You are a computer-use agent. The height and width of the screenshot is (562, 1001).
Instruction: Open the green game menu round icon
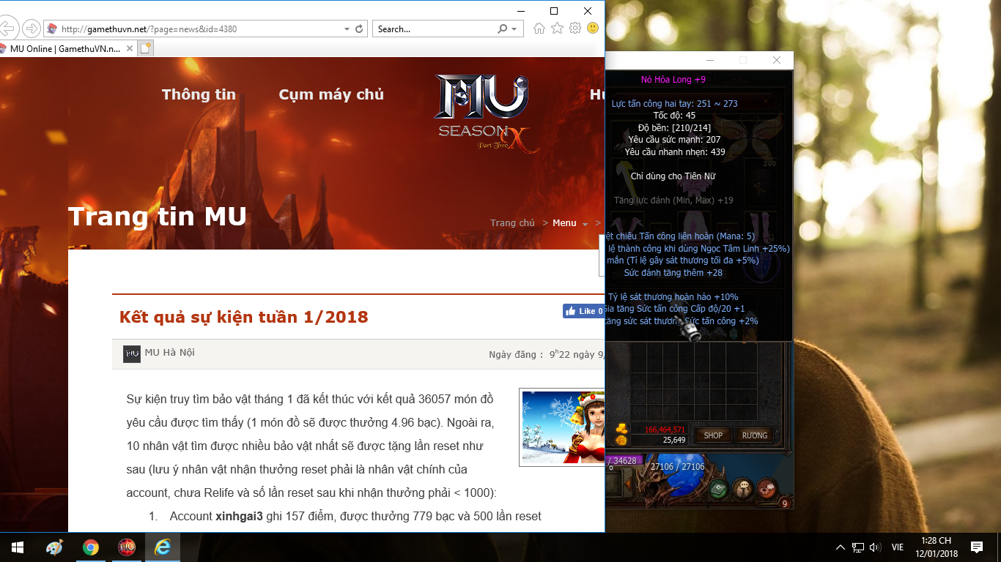coord(719,488)
